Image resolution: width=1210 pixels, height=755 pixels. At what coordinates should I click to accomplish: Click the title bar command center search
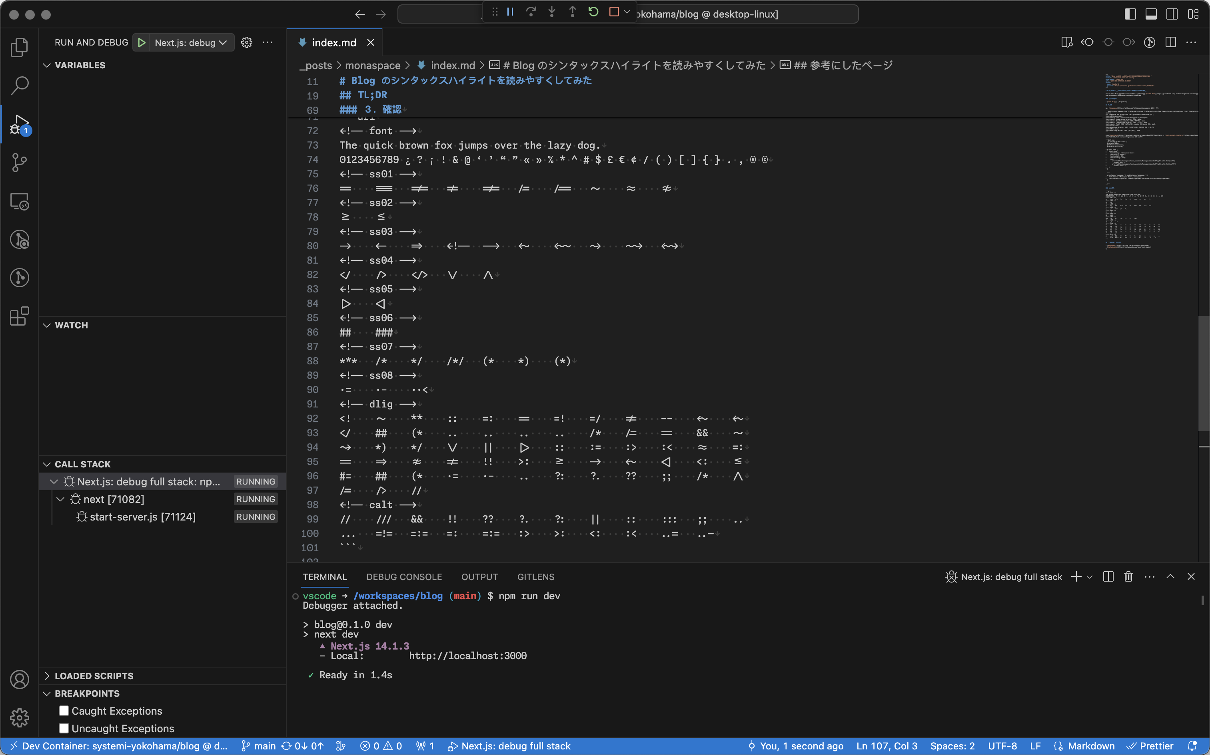point(628,14)
